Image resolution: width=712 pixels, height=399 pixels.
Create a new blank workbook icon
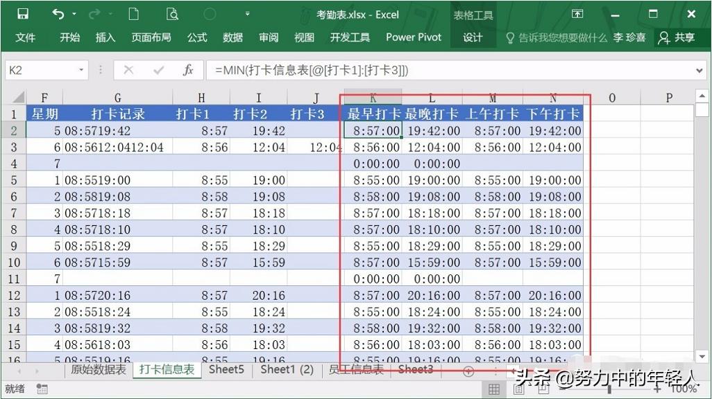pos(134,13)
